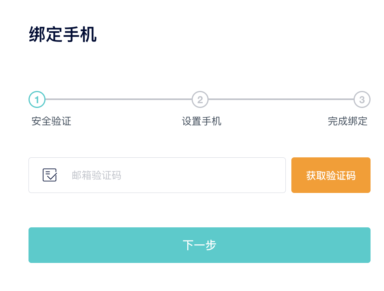Viewport: 384px width, 291px height.
Task: Click the numeral 2 in the stepper
Action: pos(200,100)
